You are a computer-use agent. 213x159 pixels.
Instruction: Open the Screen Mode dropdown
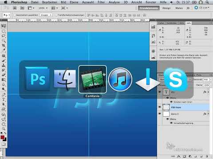(x=64, y=8)
